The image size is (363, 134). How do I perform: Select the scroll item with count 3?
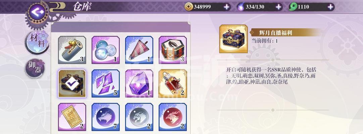click(x=72, y=50)
